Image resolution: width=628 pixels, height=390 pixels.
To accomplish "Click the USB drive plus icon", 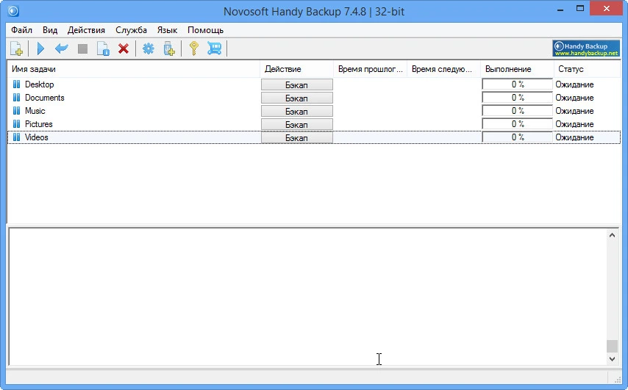I will pyautogui.click(x=169, y=48).
